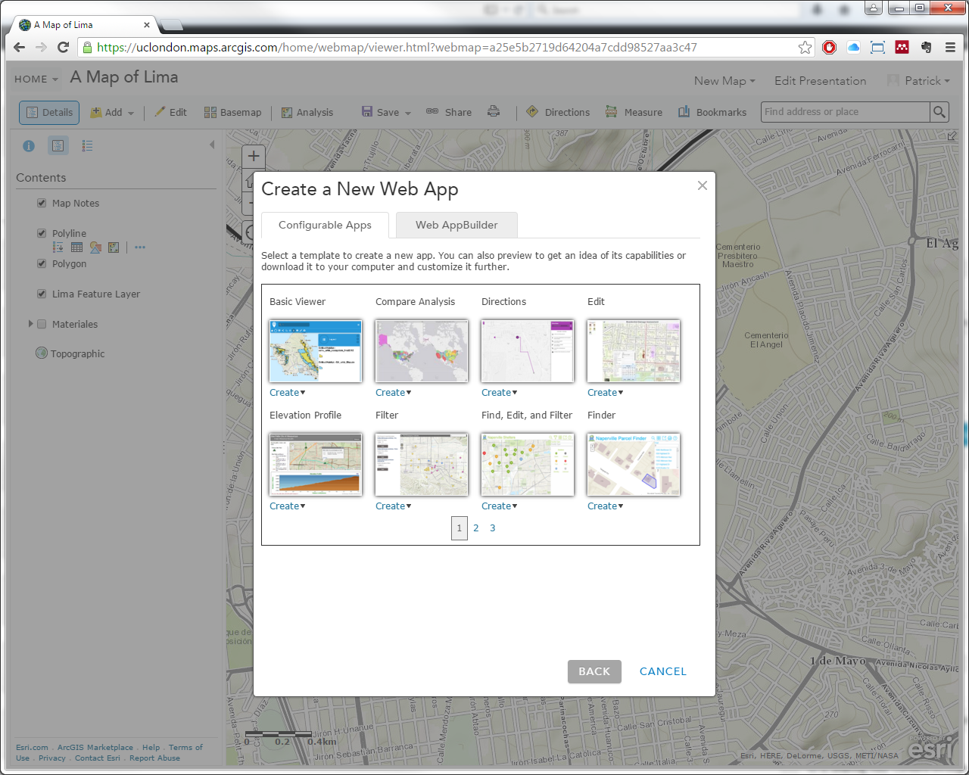The image size is (969, 775).
Task: Enable the Materiales layer checkbox
Action: (x=42, y=324)
